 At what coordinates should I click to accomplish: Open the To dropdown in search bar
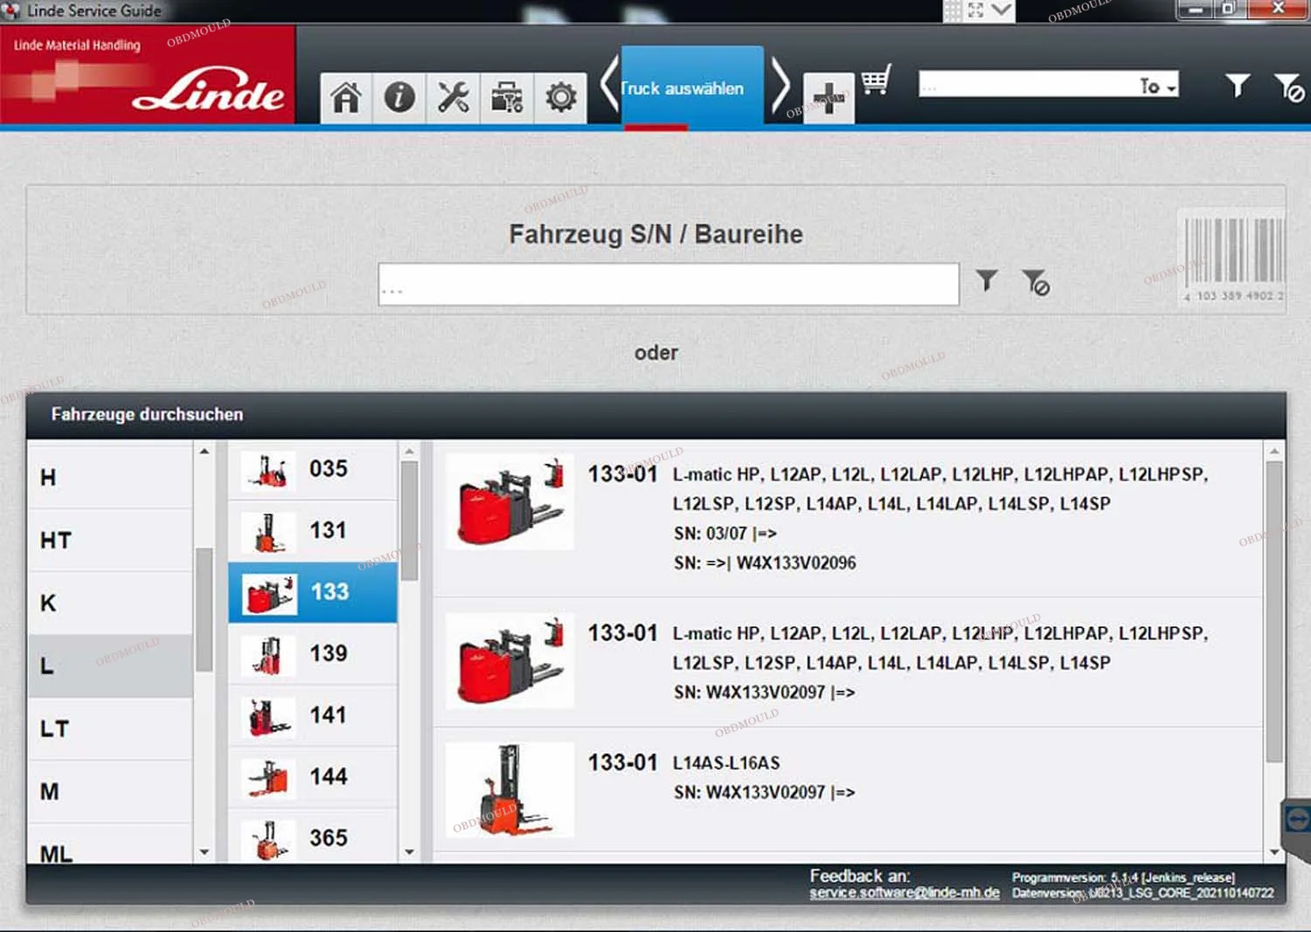1158,86
